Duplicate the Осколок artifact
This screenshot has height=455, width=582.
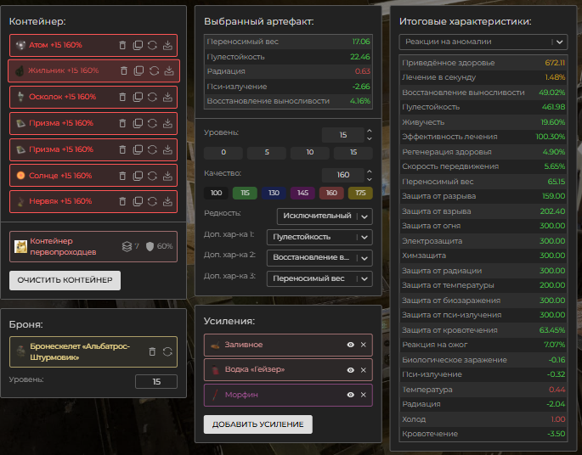[138, 97]
